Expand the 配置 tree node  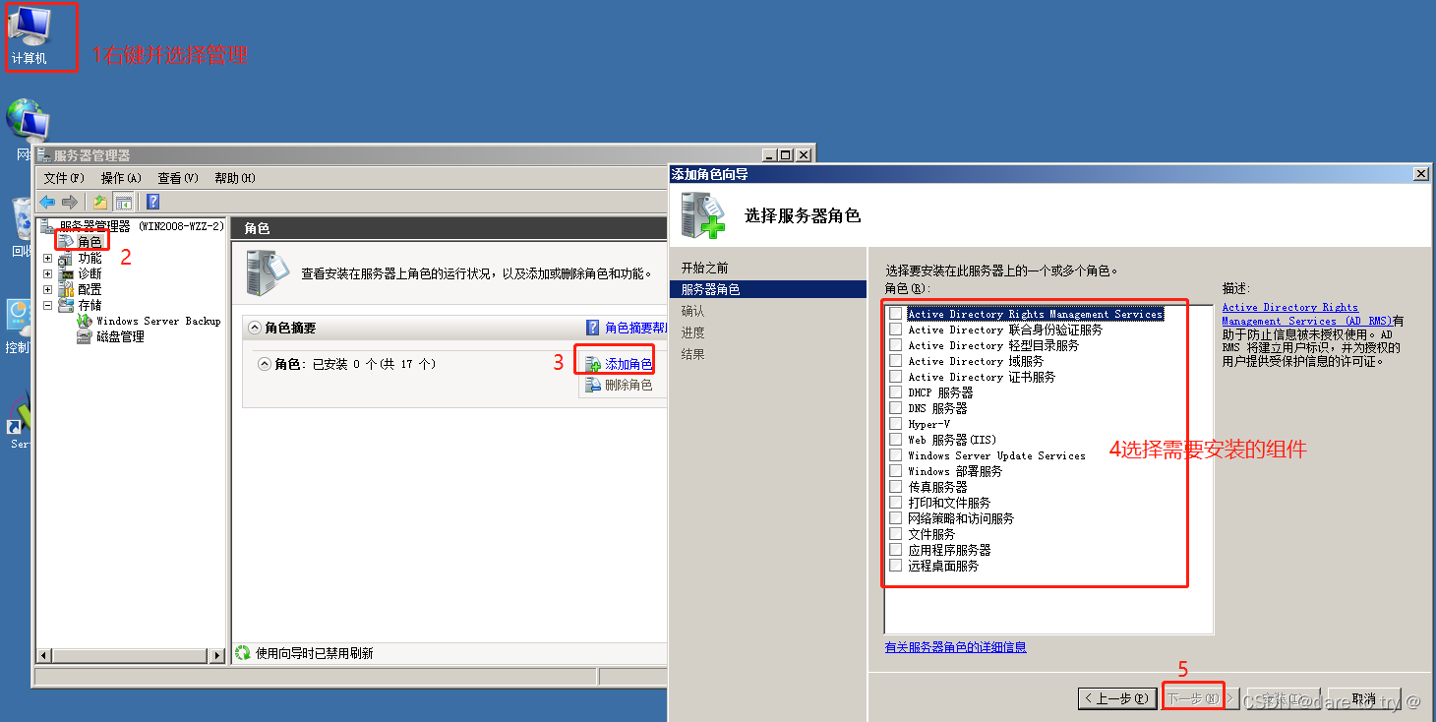(47, 290)
